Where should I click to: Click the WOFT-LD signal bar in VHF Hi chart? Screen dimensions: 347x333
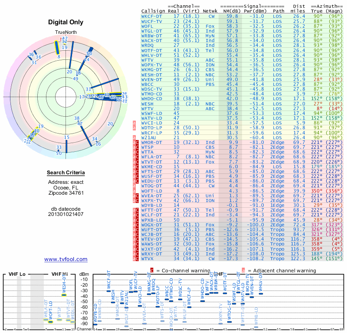click(x=51, y=322)
